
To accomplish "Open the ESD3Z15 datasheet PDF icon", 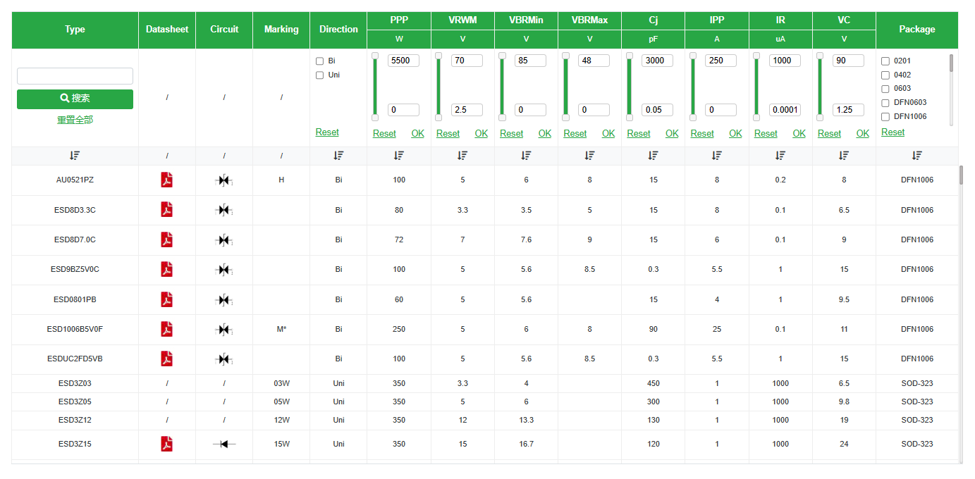I will (x=166, y=444).
